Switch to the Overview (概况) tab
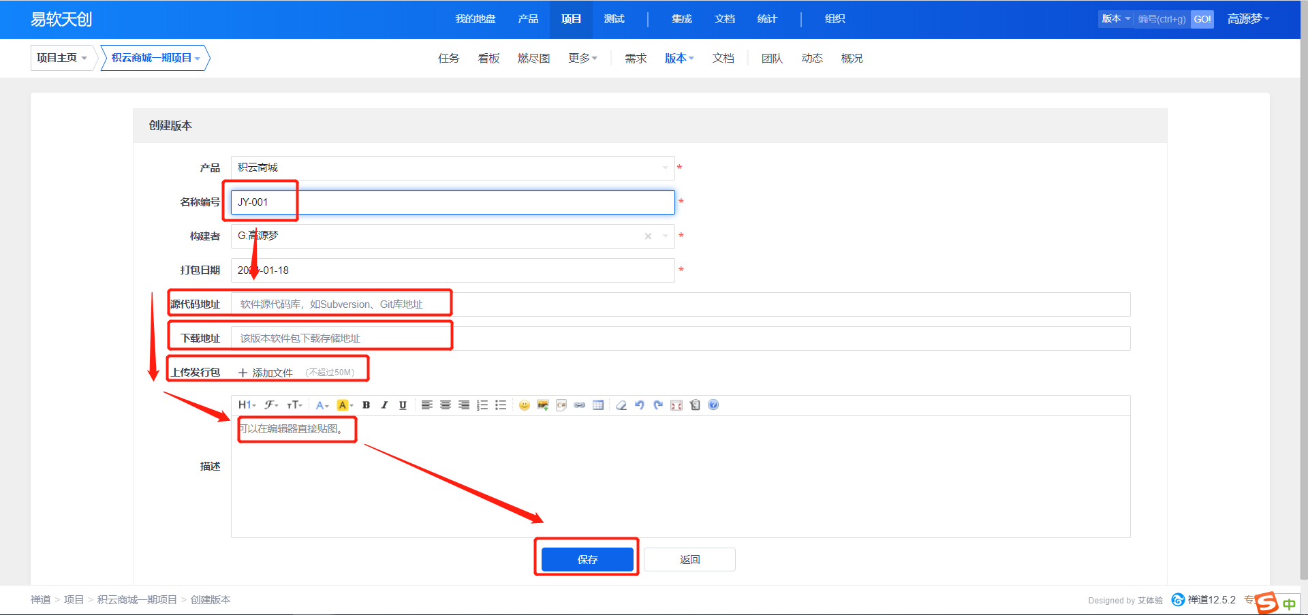Screen dimensions: 1308x615 pyautogui.click(x=852, y=59)
